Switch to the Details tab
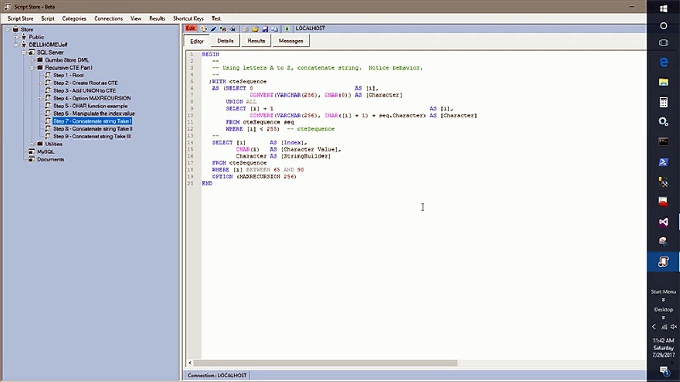The height and width of the screenshot is (382, 680). click(225, 41)
